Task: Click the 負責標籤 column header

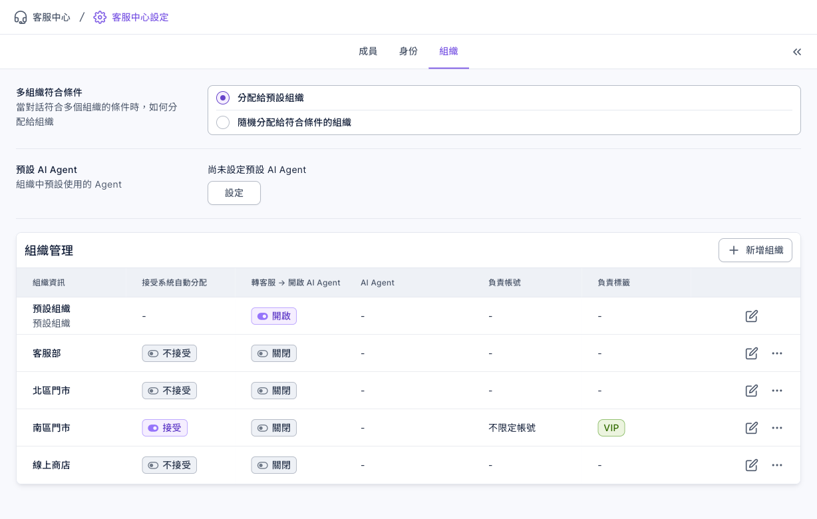Action: coord(614,283)
